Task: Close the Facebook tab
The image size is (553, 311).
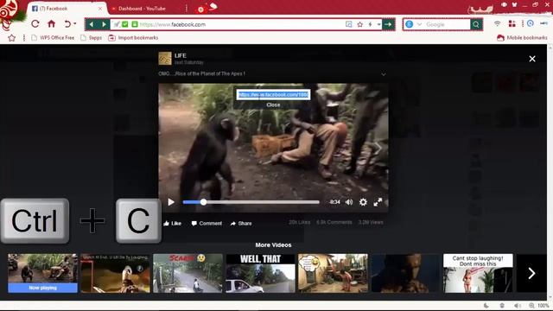Action: pyautogui.click(x=100, y=8)
